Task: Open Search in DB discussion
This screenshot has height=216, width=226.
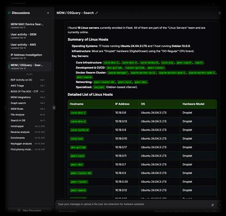Action: coord(28,120)
